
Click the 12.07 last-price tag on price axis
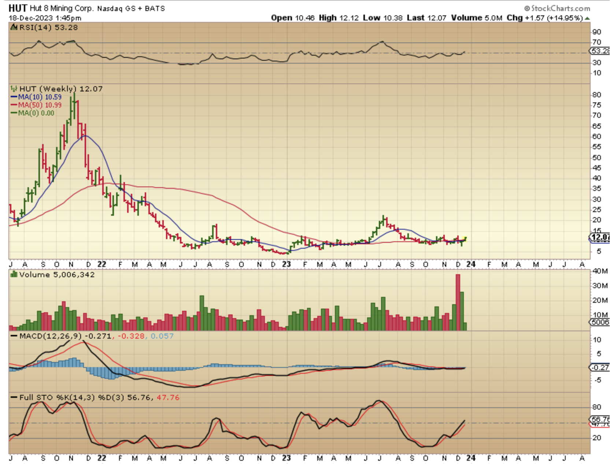(x=600, y=237)
